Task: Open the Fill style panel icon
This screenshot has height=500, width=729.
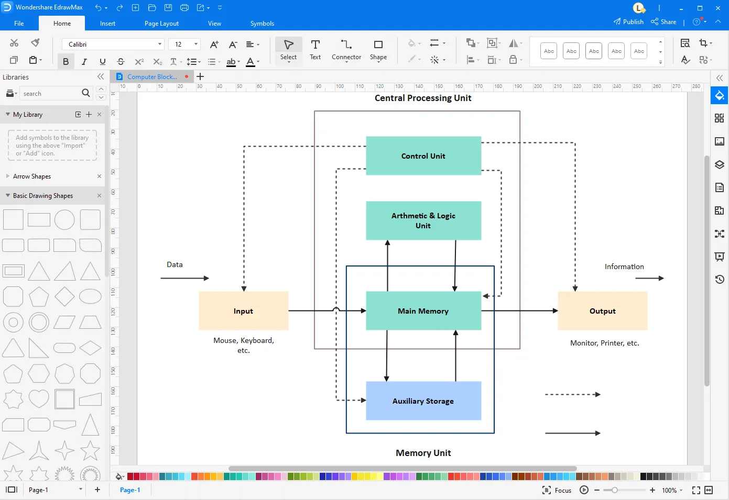Action: pos(720,95)
